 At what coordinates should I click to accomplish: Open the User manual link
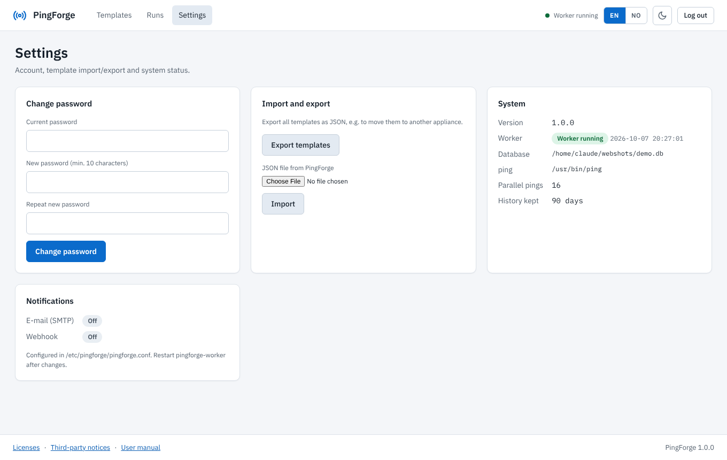coord(141,448)
